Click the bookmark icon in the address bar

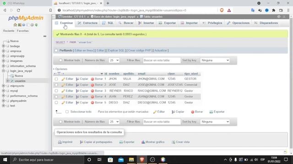[x=51, y=10]
